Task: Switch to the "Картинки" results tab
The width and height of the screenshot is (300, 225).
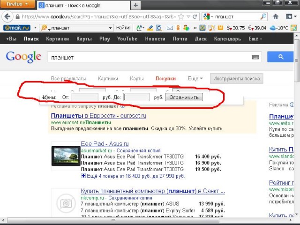Action: pyautogui.click(x=108, y=79)
